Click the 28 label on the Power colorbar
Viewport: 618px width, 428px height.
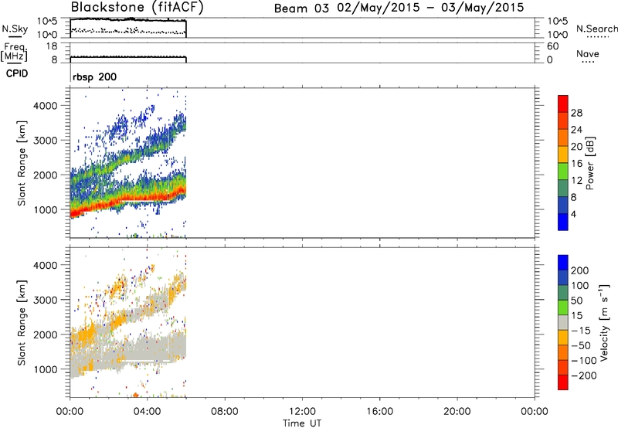pos(576,113)
